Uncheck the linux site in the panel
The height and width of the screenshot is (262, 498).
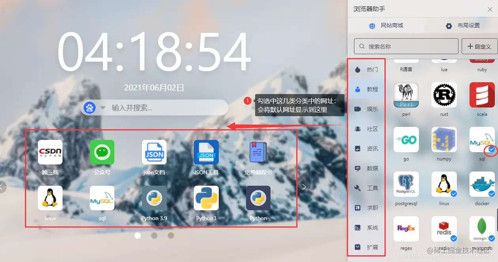pyautogui.click(x=454, y=194)
